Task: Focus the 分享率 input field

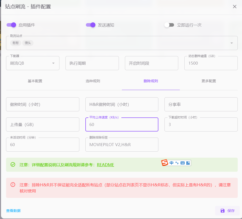Action: pos(201,104)
